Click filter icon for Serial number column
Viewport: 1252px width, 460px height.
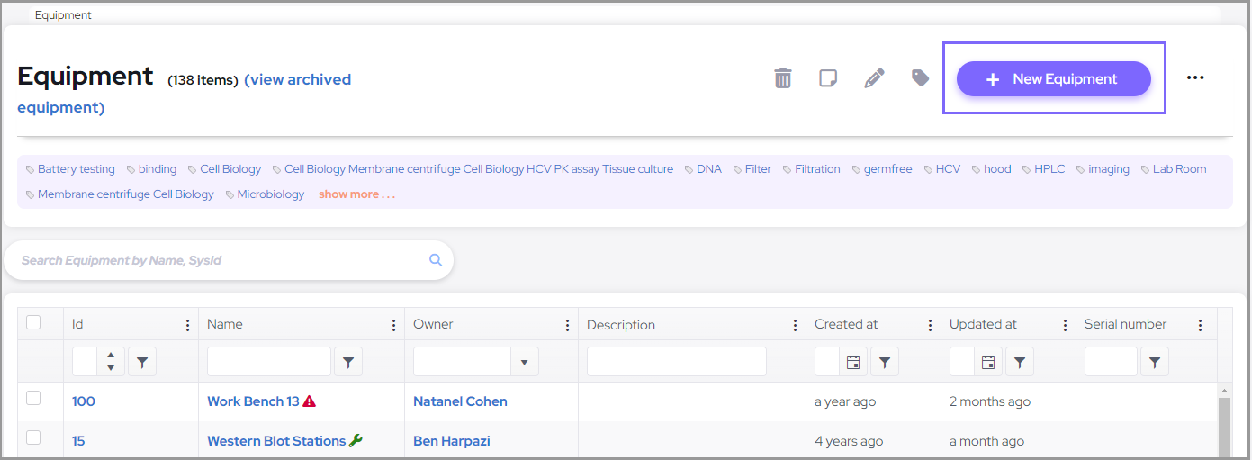1154,362
